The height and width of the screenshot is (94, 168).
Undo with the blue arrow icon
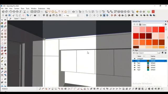pyautogui.click(x=28, y=15)
